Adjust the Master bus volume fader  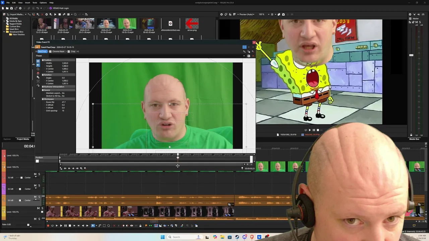coord(411,55)
